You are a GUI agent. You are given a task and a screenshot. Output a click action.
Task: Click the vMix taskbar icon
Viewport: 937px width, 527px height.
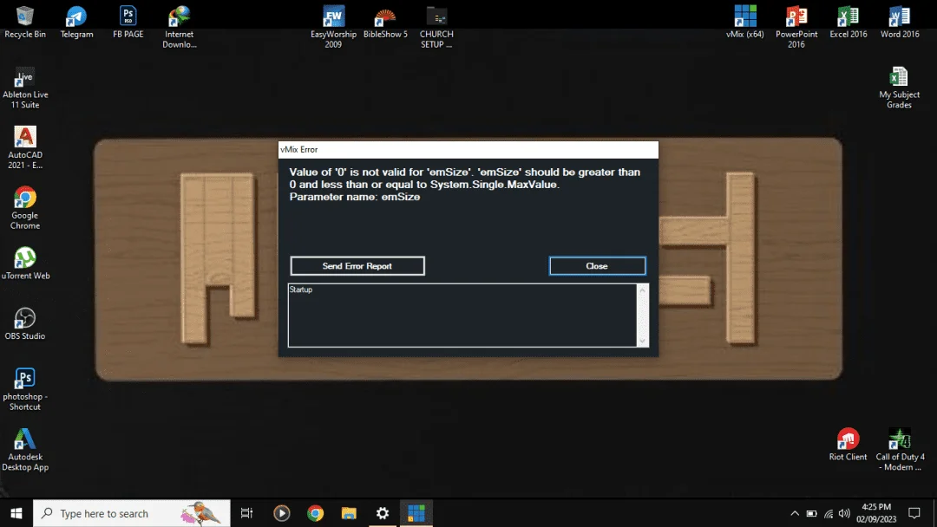point(416,513)
